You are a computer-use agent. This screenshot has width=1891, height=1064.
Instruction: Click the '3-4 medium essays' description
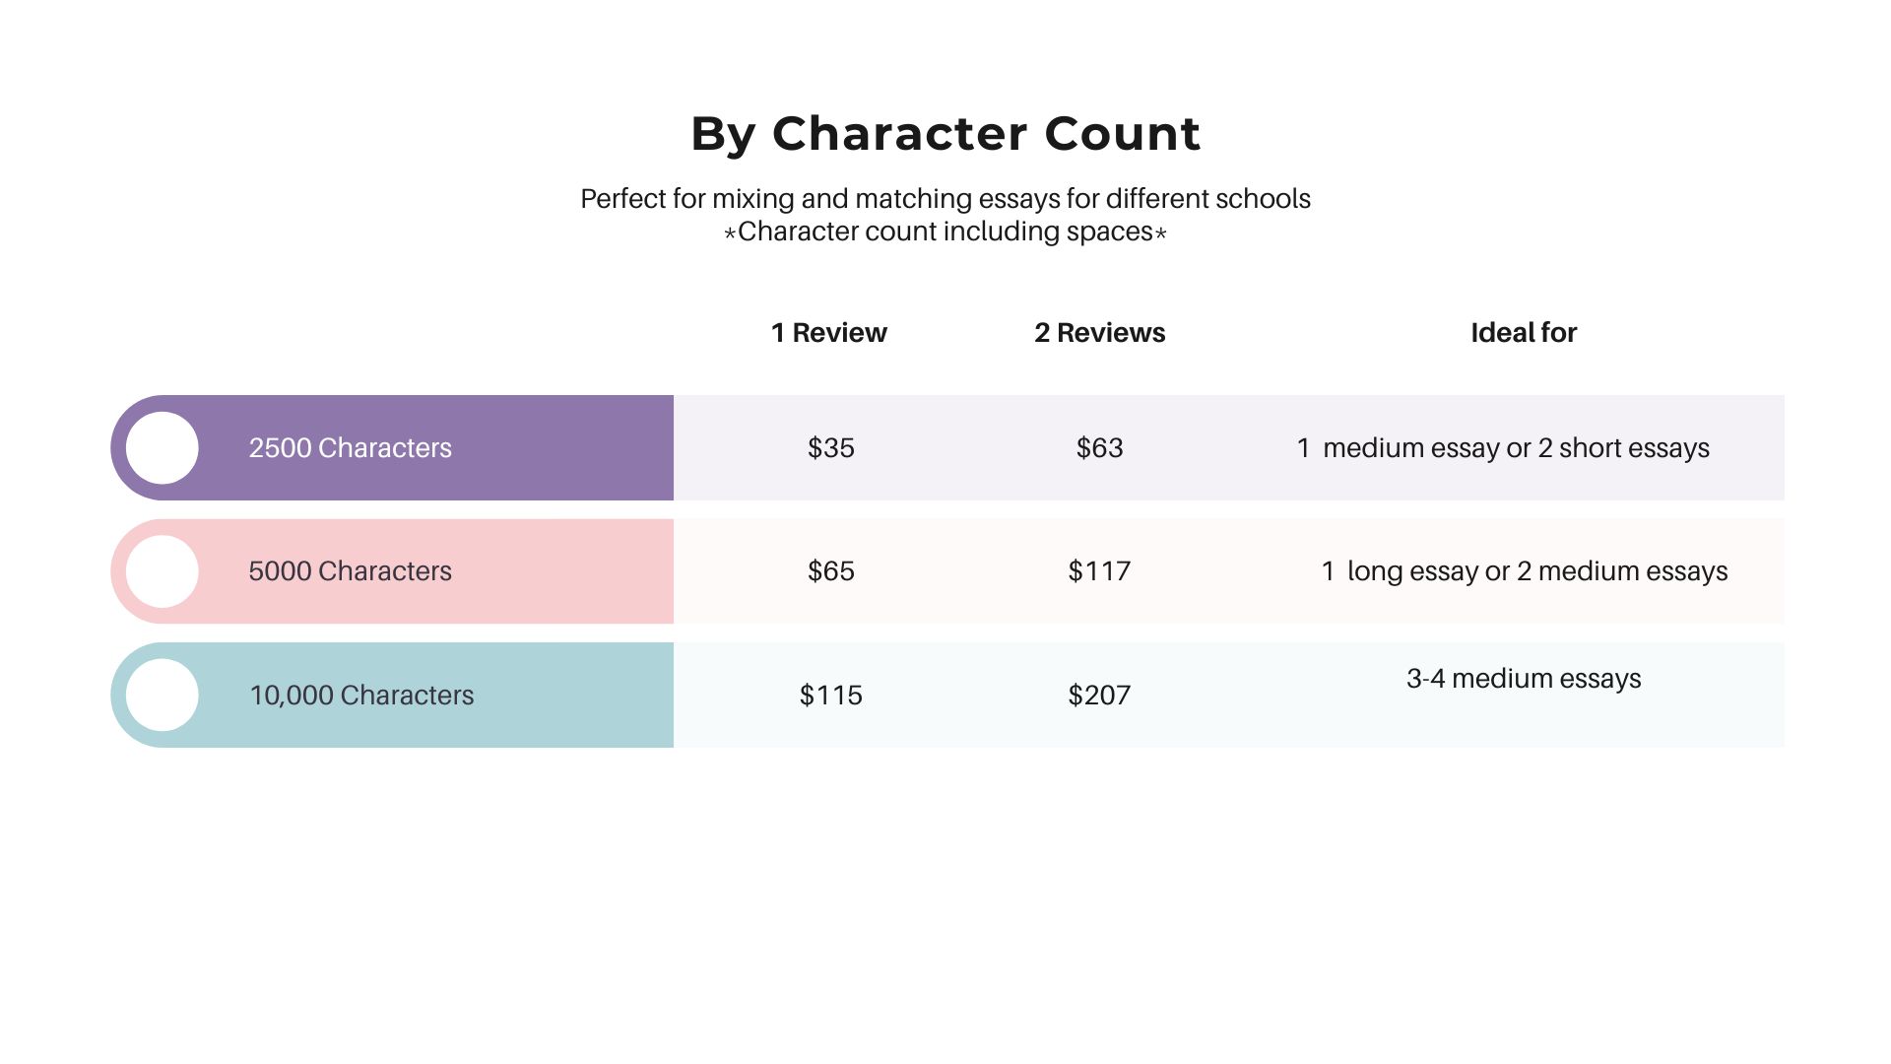(1524, 679)
